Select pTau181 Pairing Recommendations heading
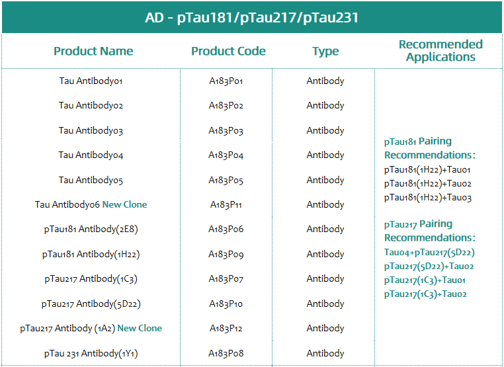This screenshot has height=367, width=504. 429,148
